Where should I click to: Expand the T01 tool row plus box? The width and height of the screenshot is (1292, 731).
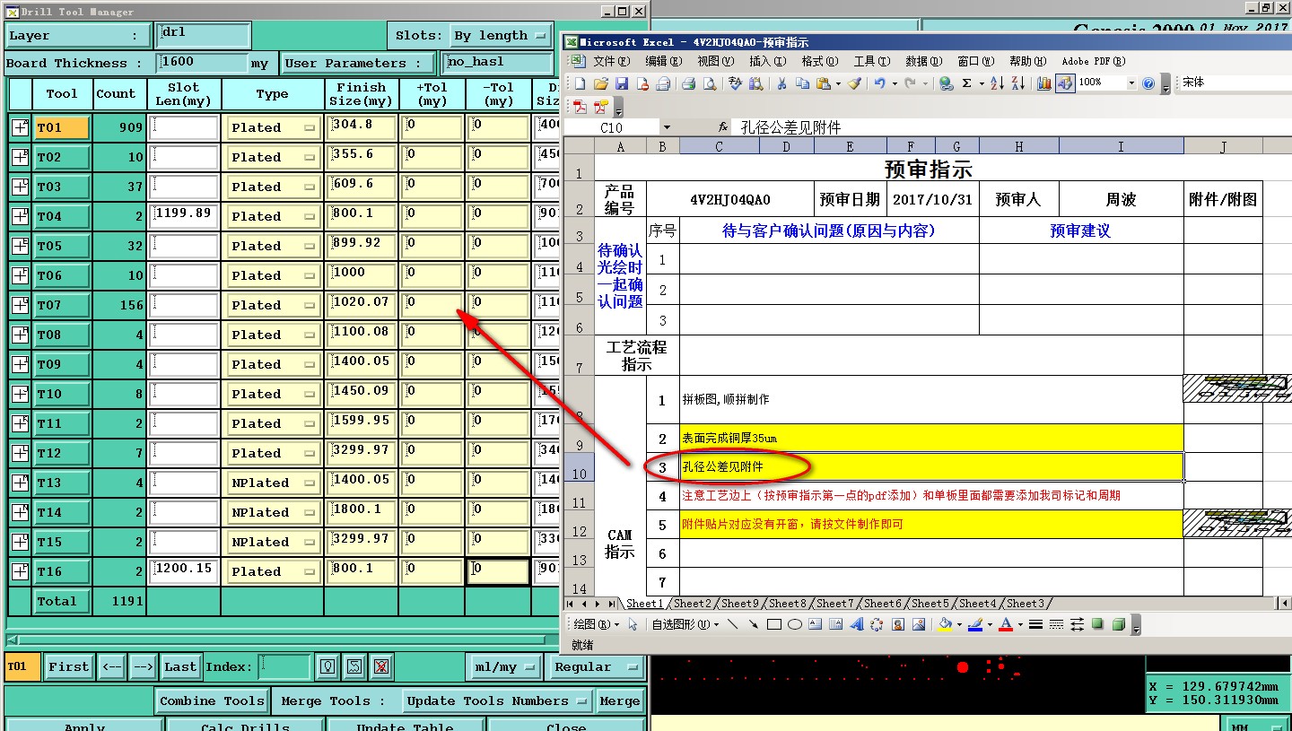click(x=20, y=127)
